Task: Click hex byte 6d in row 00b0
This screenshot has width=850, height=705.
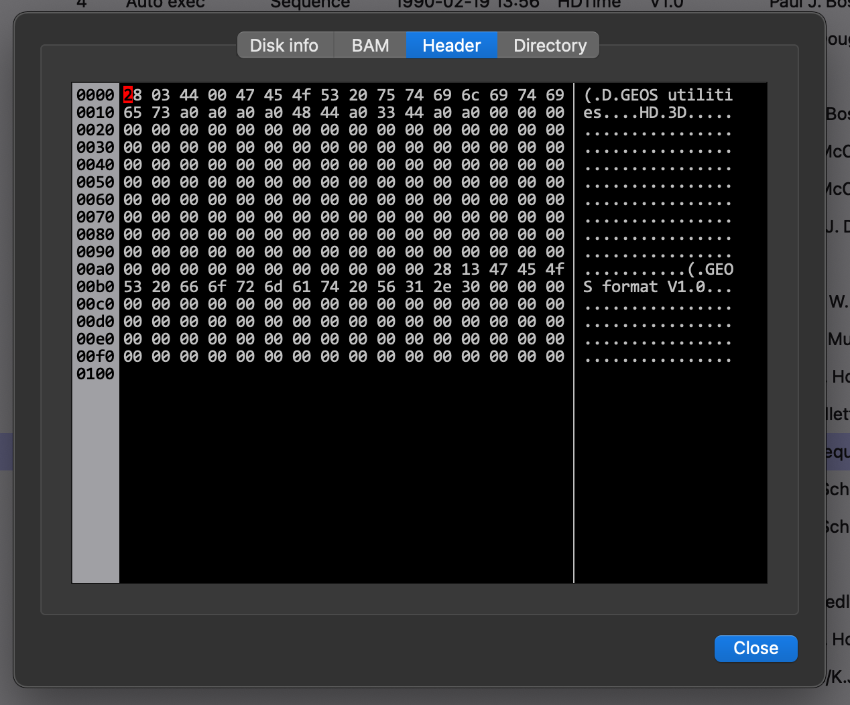Action: (274, 287)
